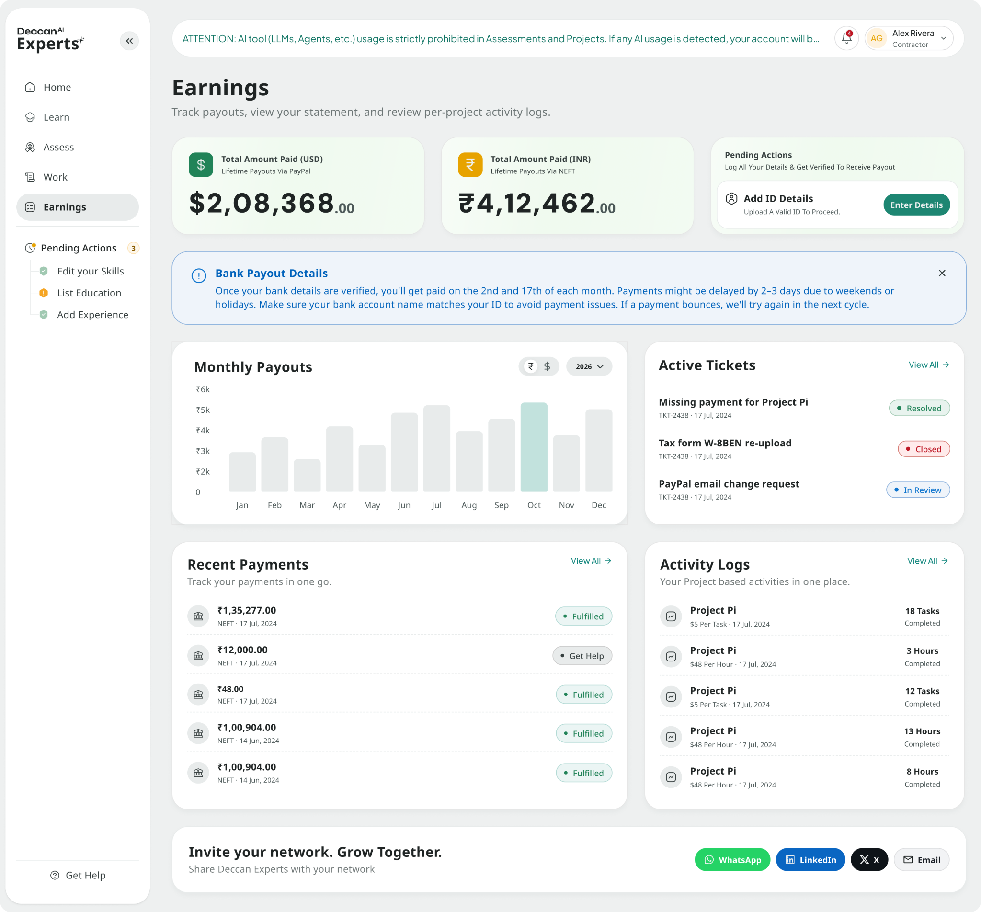The height and width of the screenshot is (912, 981).
Task: Share via the WhatsApp button
Action: click(x=732, y=860)
